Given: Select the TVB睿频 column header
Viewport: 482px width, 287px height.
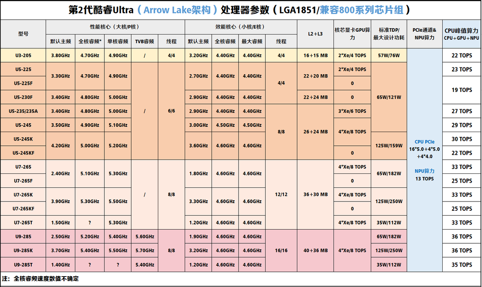Looking at the screenshot, I should coord(144,41).
